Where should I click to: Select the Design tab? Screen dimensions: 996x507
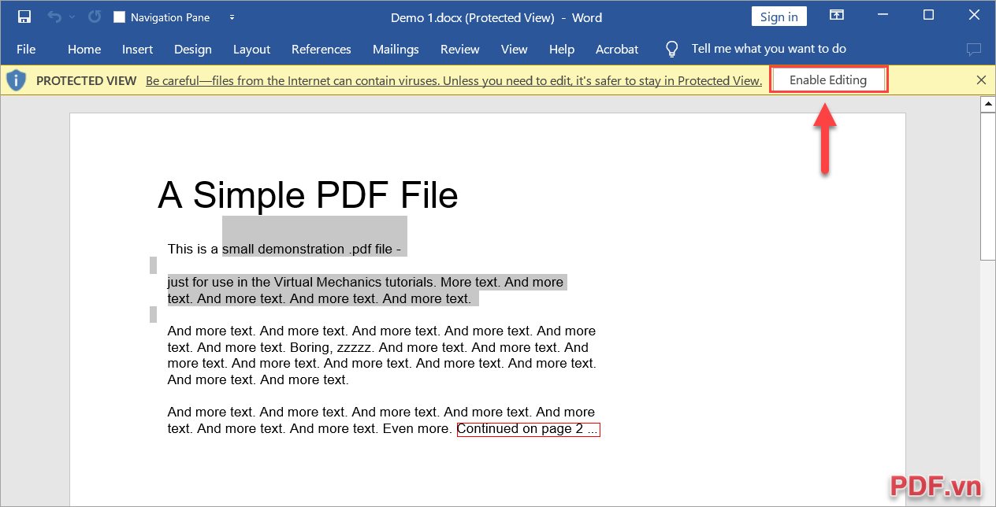point(193,49)
